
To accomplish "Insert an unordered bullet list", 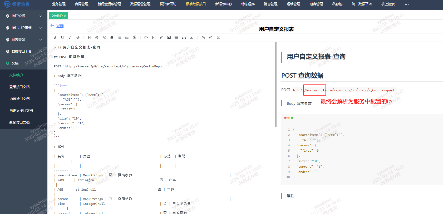I will [x=120, y=37].
